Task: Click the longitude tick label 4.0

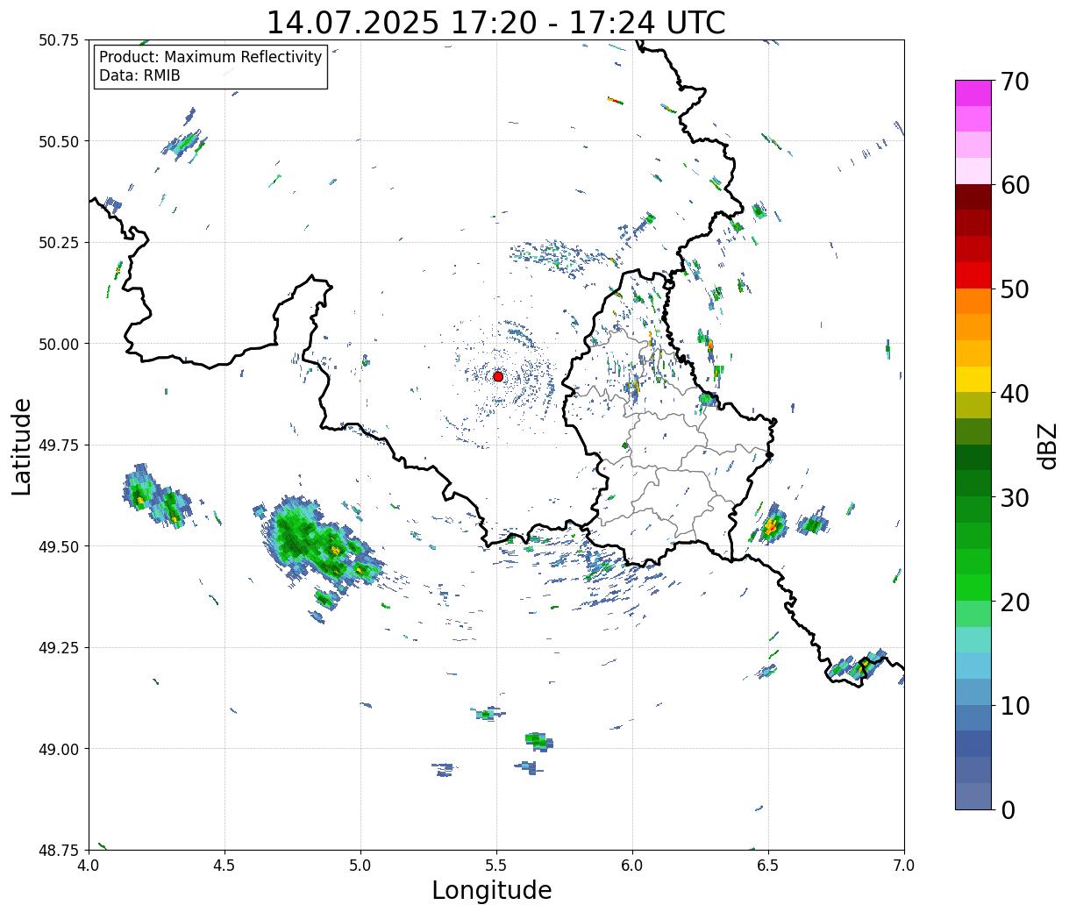Action: (x=89, y=865)
